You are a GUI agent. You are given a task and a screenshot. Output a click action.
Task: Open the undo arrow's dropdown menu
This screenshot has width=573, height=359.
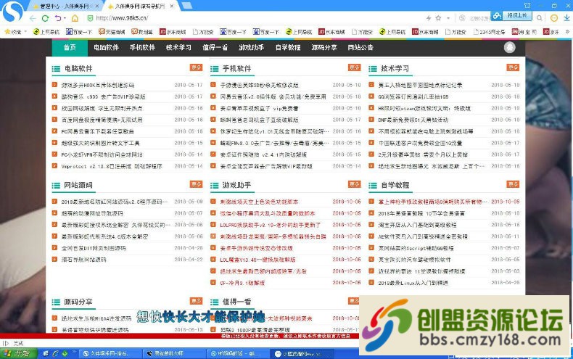pyautogui.click(x=65, y=18)
